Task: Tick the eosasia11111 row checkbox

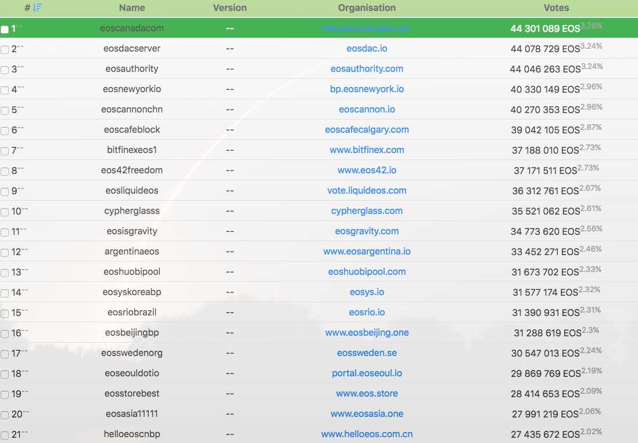Action: coord(5,415)
